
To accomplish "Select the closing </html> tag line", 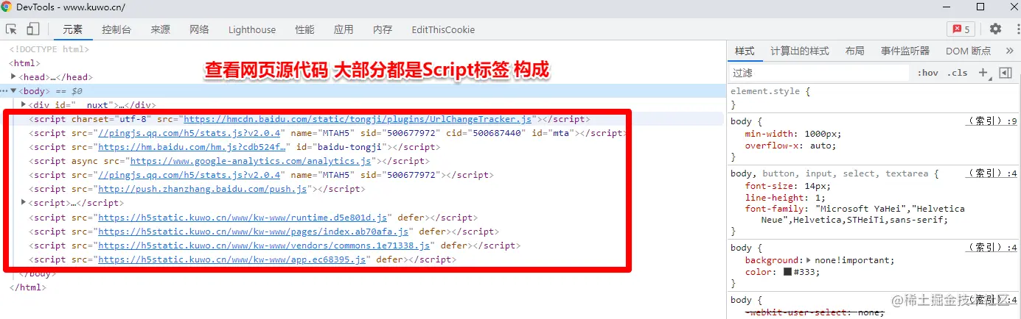I will (28, 287).
